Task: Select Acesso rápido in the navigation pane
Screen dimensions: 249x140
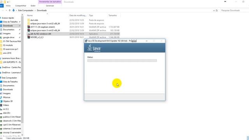Action: 8,18
